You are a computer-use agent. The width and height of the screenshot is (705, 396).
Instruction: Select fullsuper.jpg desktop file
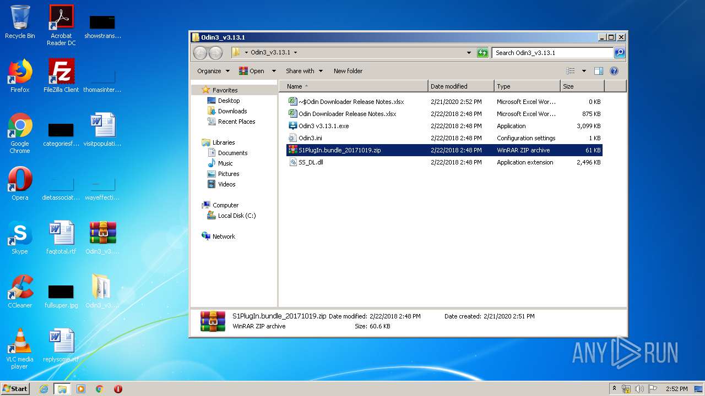point(61,296)
